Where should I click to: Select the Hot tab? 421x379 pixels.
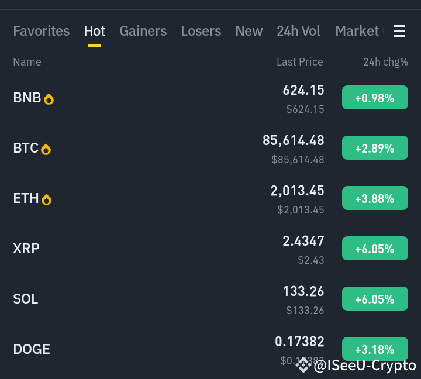pyautogui.click(x=95, y=31)
